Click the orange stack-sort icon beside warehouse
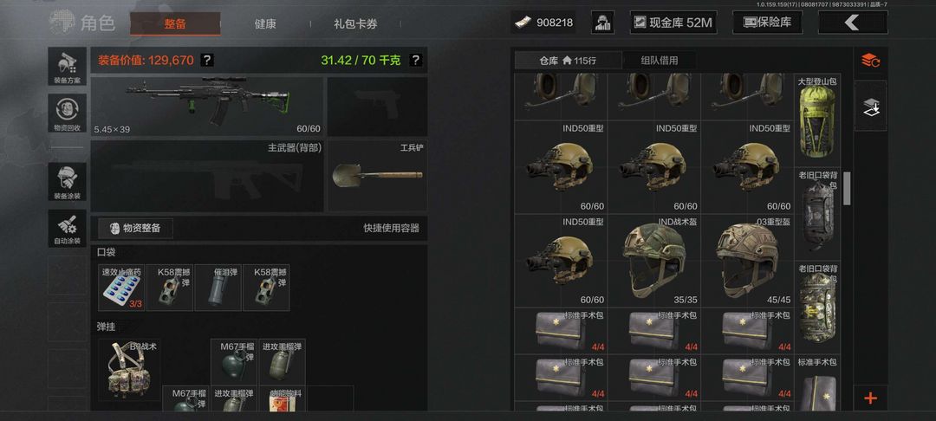 click(870, 61)
